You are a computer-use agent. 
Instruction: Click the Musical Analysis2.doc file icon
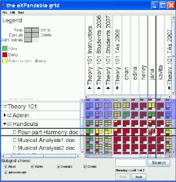tap(14, 148)
